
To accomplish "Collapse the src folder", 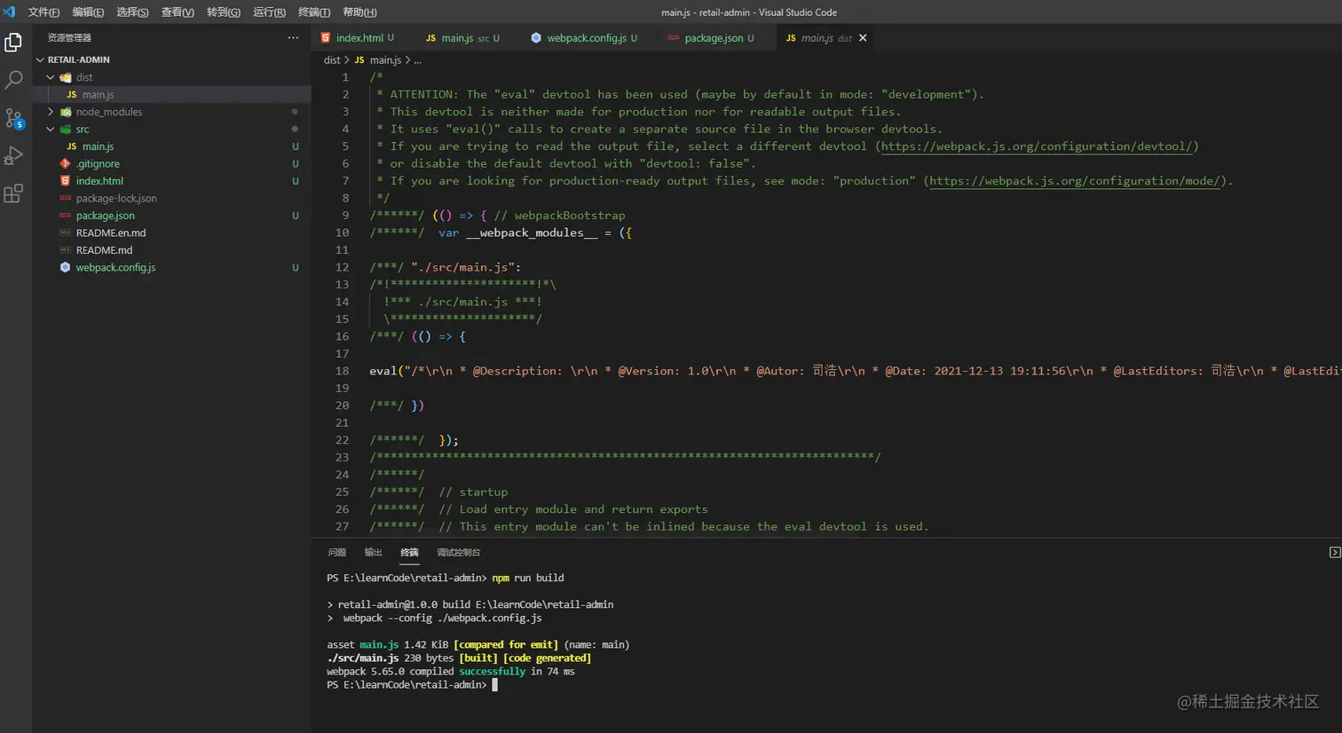I will pos(51,129).
